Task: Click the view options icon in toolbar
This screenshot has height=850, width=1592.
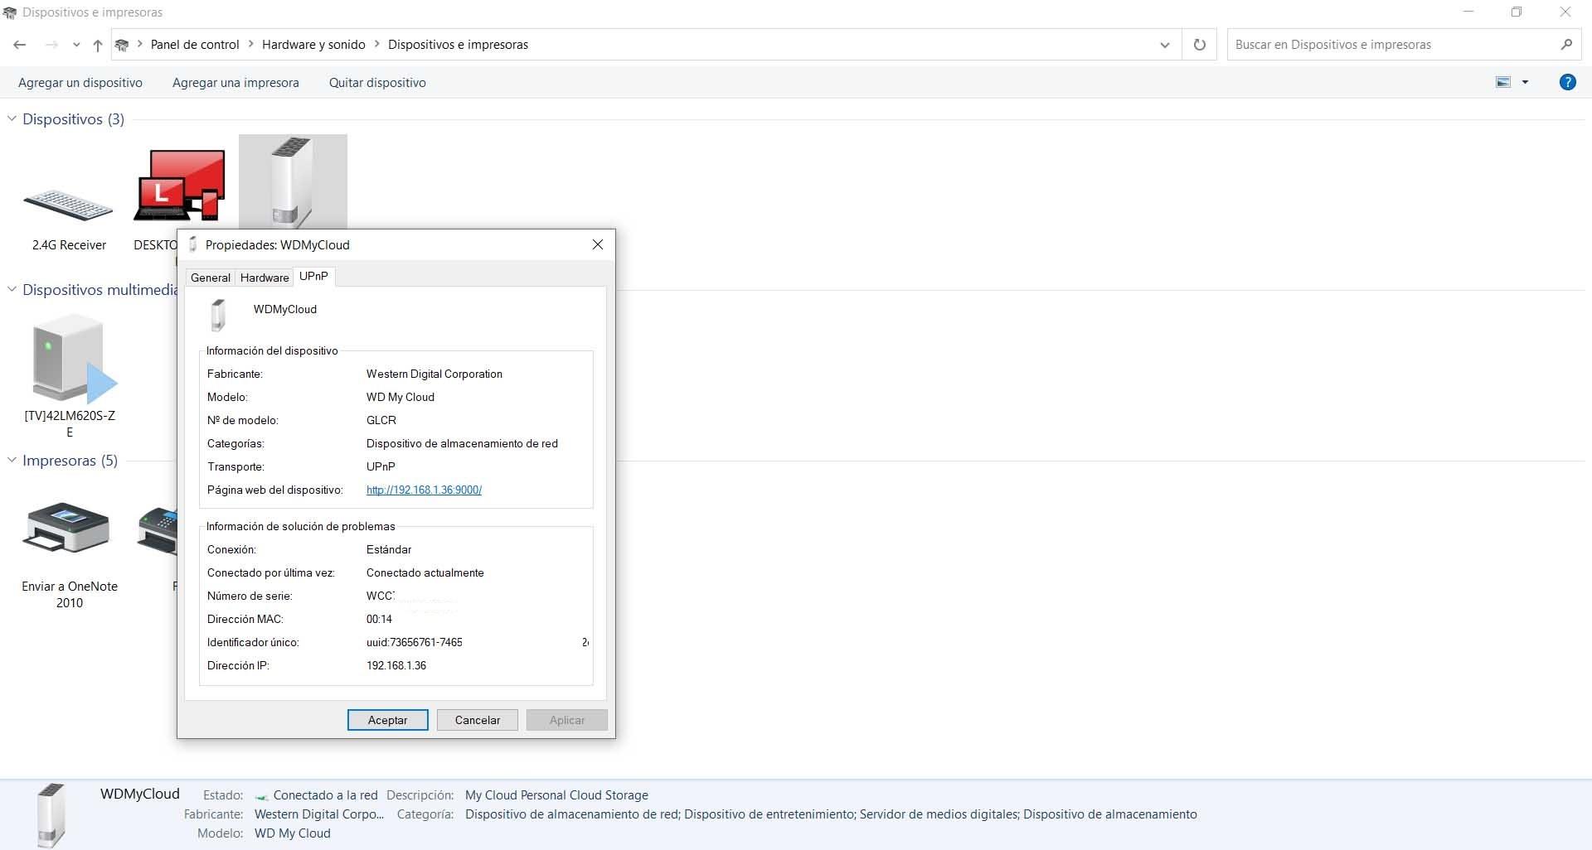Action: 1502,82
